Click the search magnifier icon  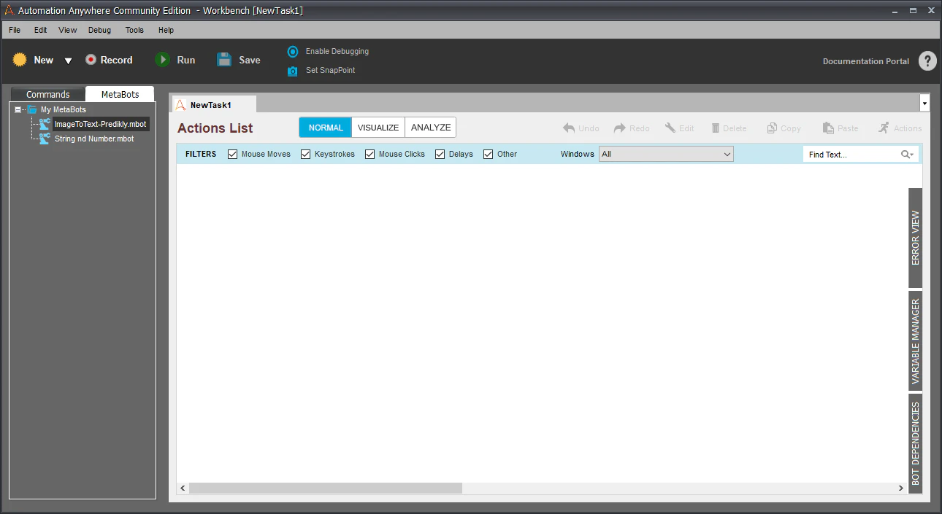coord(906,155)
